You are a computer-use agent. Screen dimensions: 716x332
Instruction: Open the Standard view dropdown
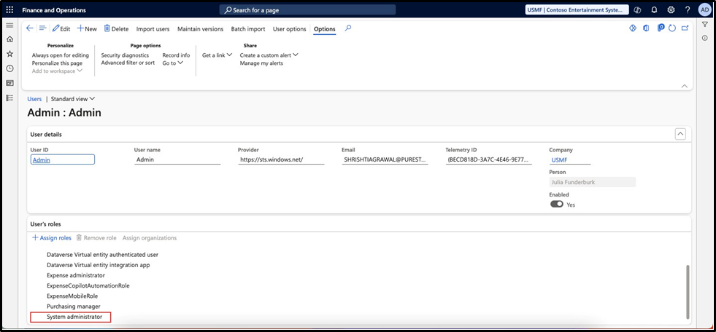pyautogui.click(x=73, y=99)
